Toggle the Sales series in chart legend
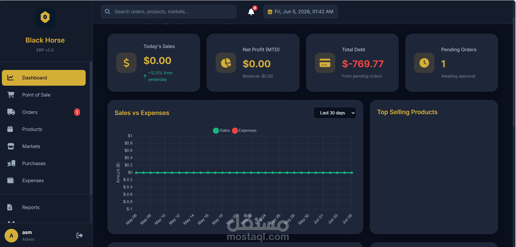The width and height of the screenshot is (516, 247). (x=221, y=130)
